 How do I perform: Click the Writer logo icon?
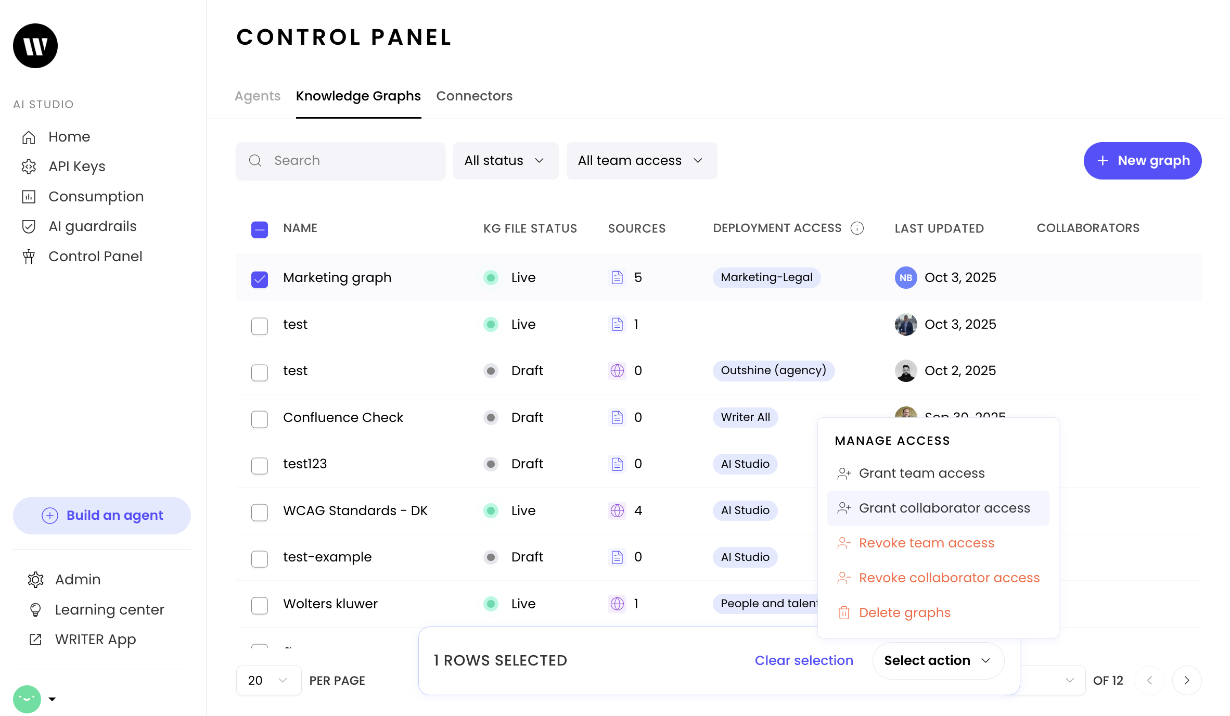pos(35,46)
